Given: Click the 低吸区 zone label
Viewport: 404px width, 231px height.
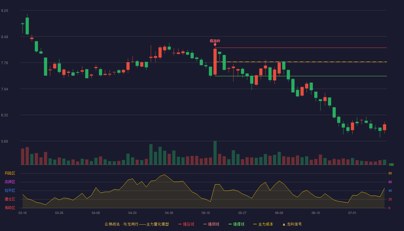Looking at the screenshot, I should (x=10, y=208).
